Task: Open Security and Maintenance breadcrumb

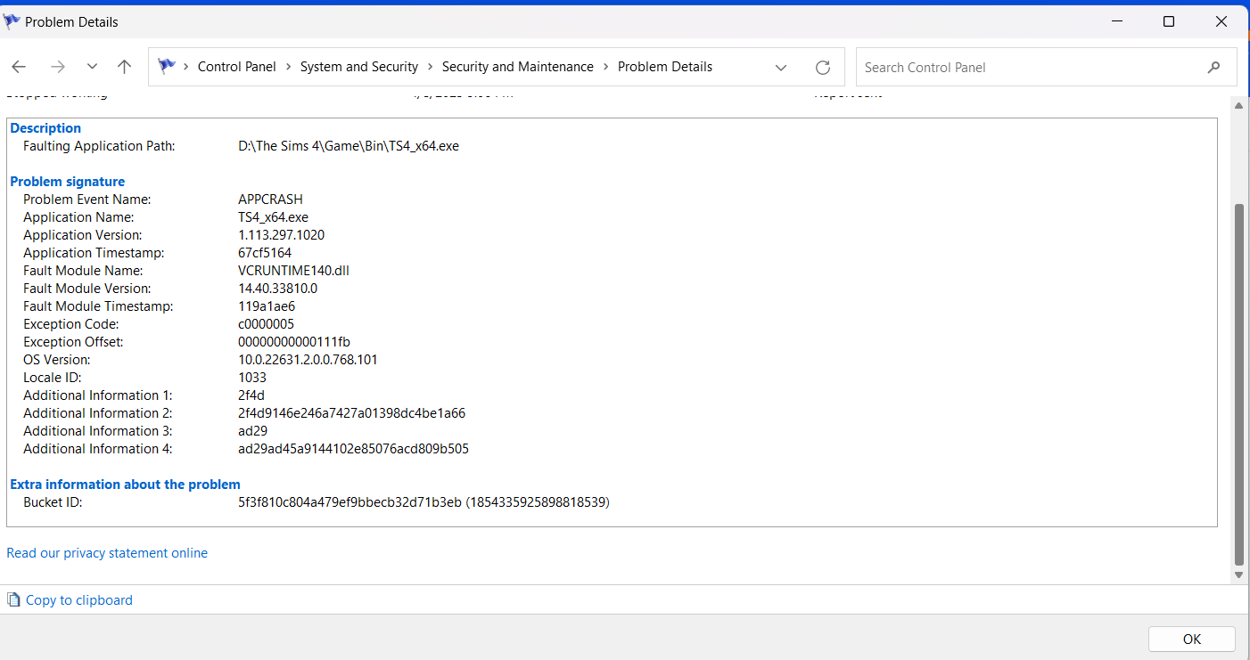Action: [517, 67]
